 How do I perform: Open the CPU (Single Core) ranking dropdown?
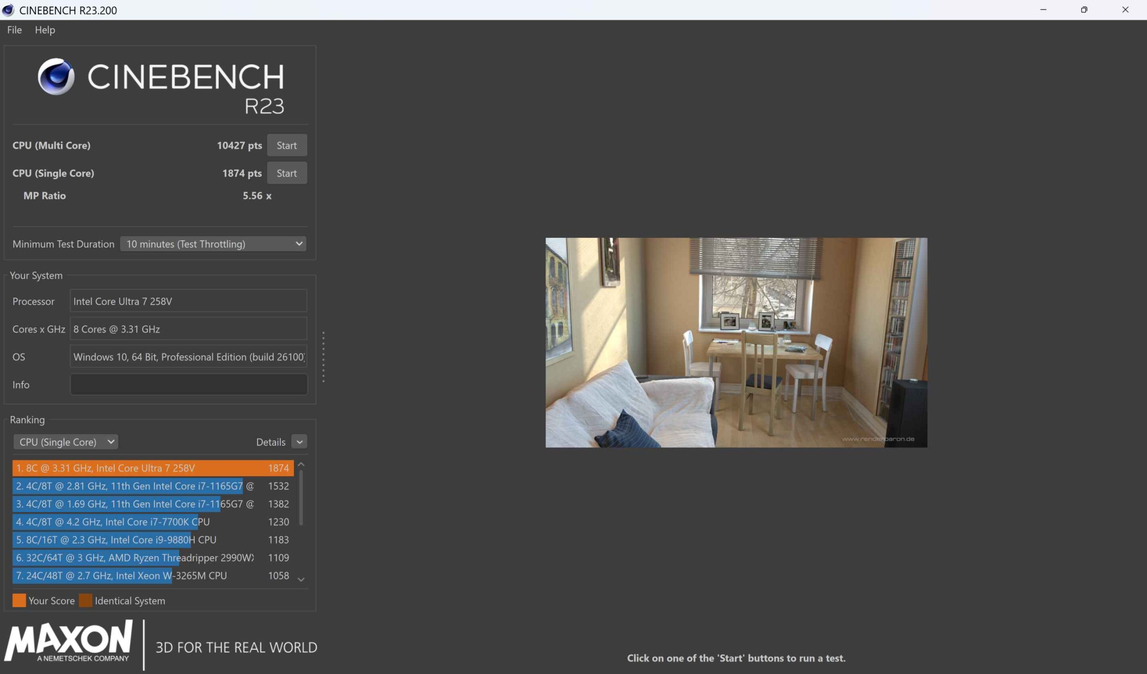[x=65, y=442]
